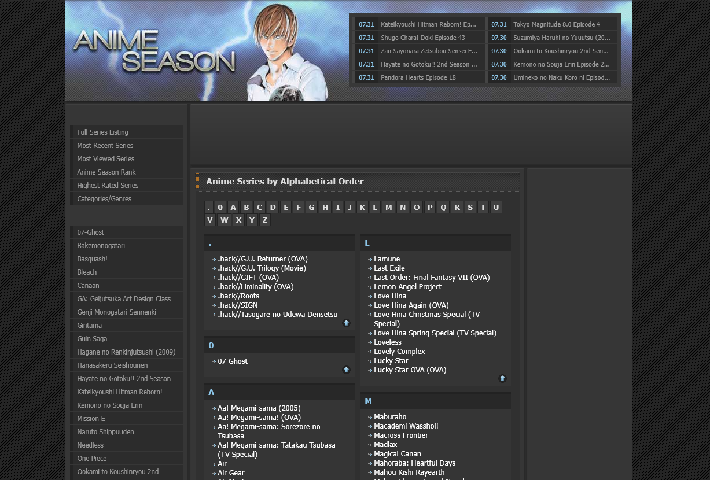Open 07-Ghost in the '0' section
This screenshot has width=710, height=480.
[x=233, y=361]
